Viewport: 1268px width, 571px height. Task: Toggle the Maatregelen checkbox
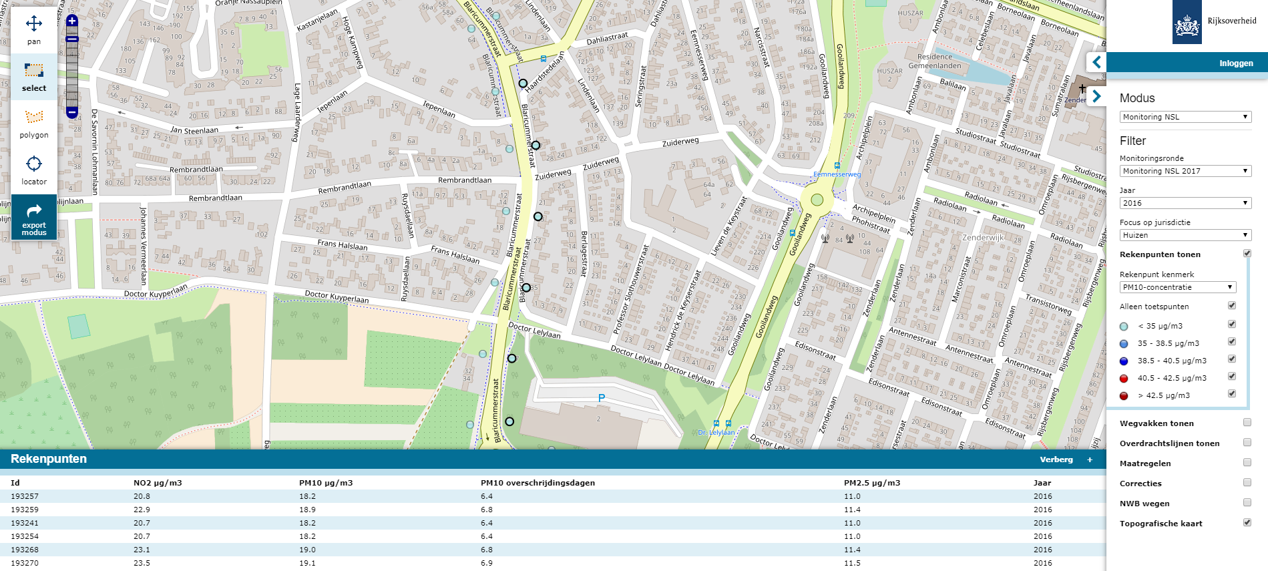pyautogui.click(x=1247, y=463)
